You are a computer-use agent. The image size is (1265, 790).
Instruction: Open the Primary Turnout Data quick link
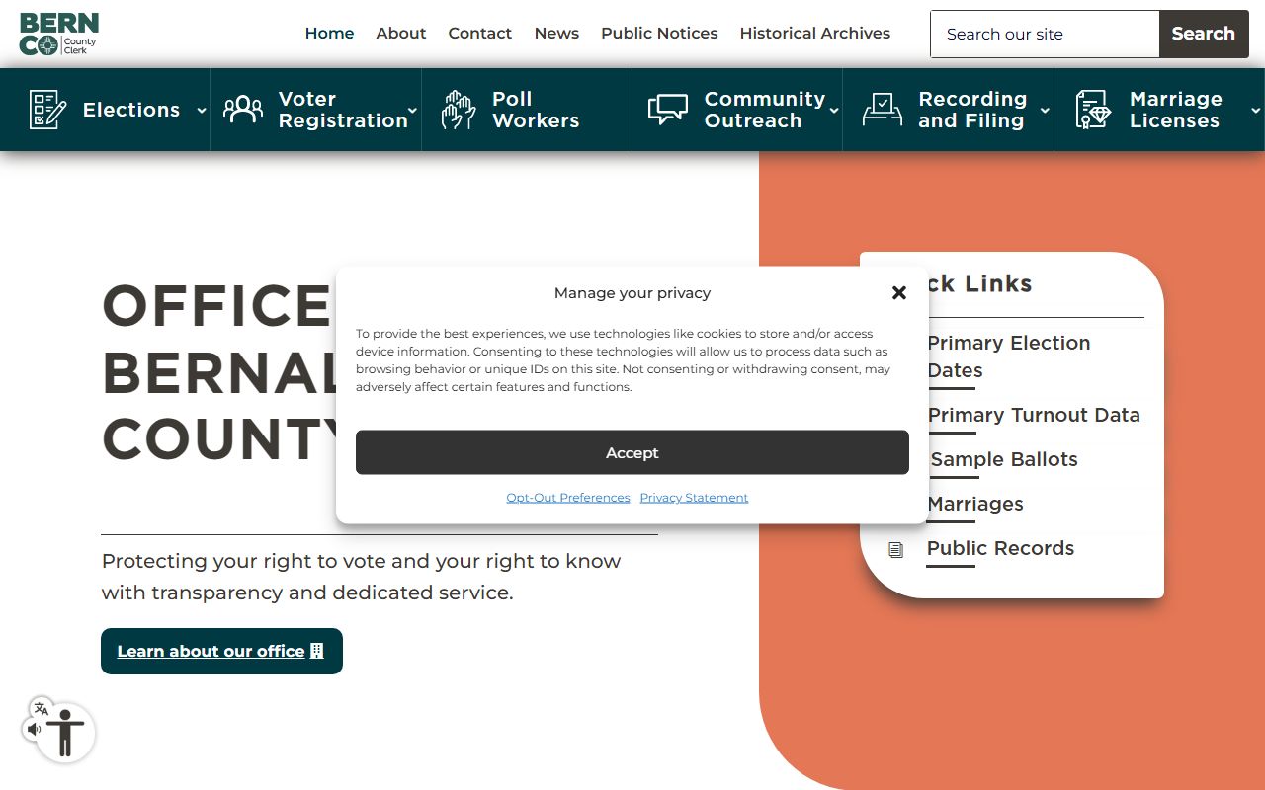click(1034, 415)
